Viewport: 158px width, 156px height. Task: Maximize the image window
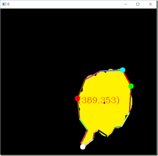click(x=138, y=4)
